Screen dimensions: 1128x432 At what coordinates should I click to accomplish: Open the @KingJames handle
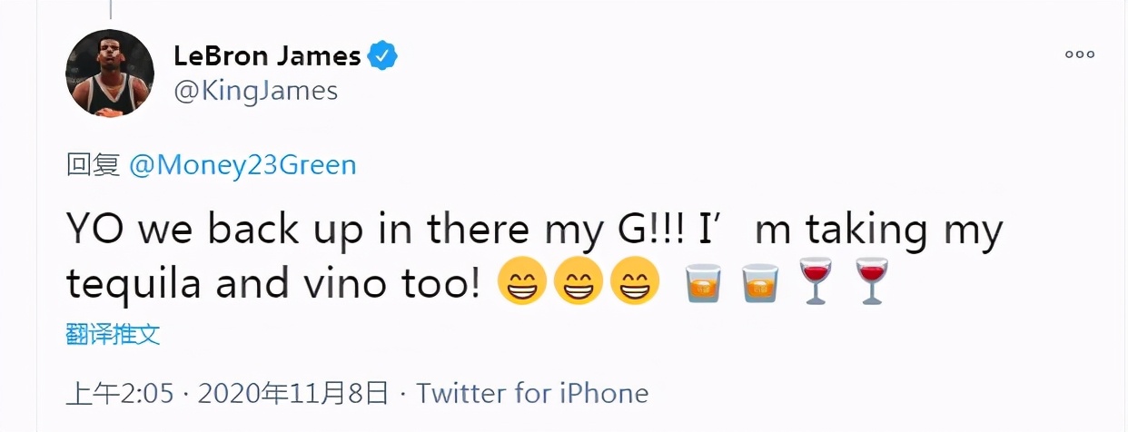tap(255, 91)
